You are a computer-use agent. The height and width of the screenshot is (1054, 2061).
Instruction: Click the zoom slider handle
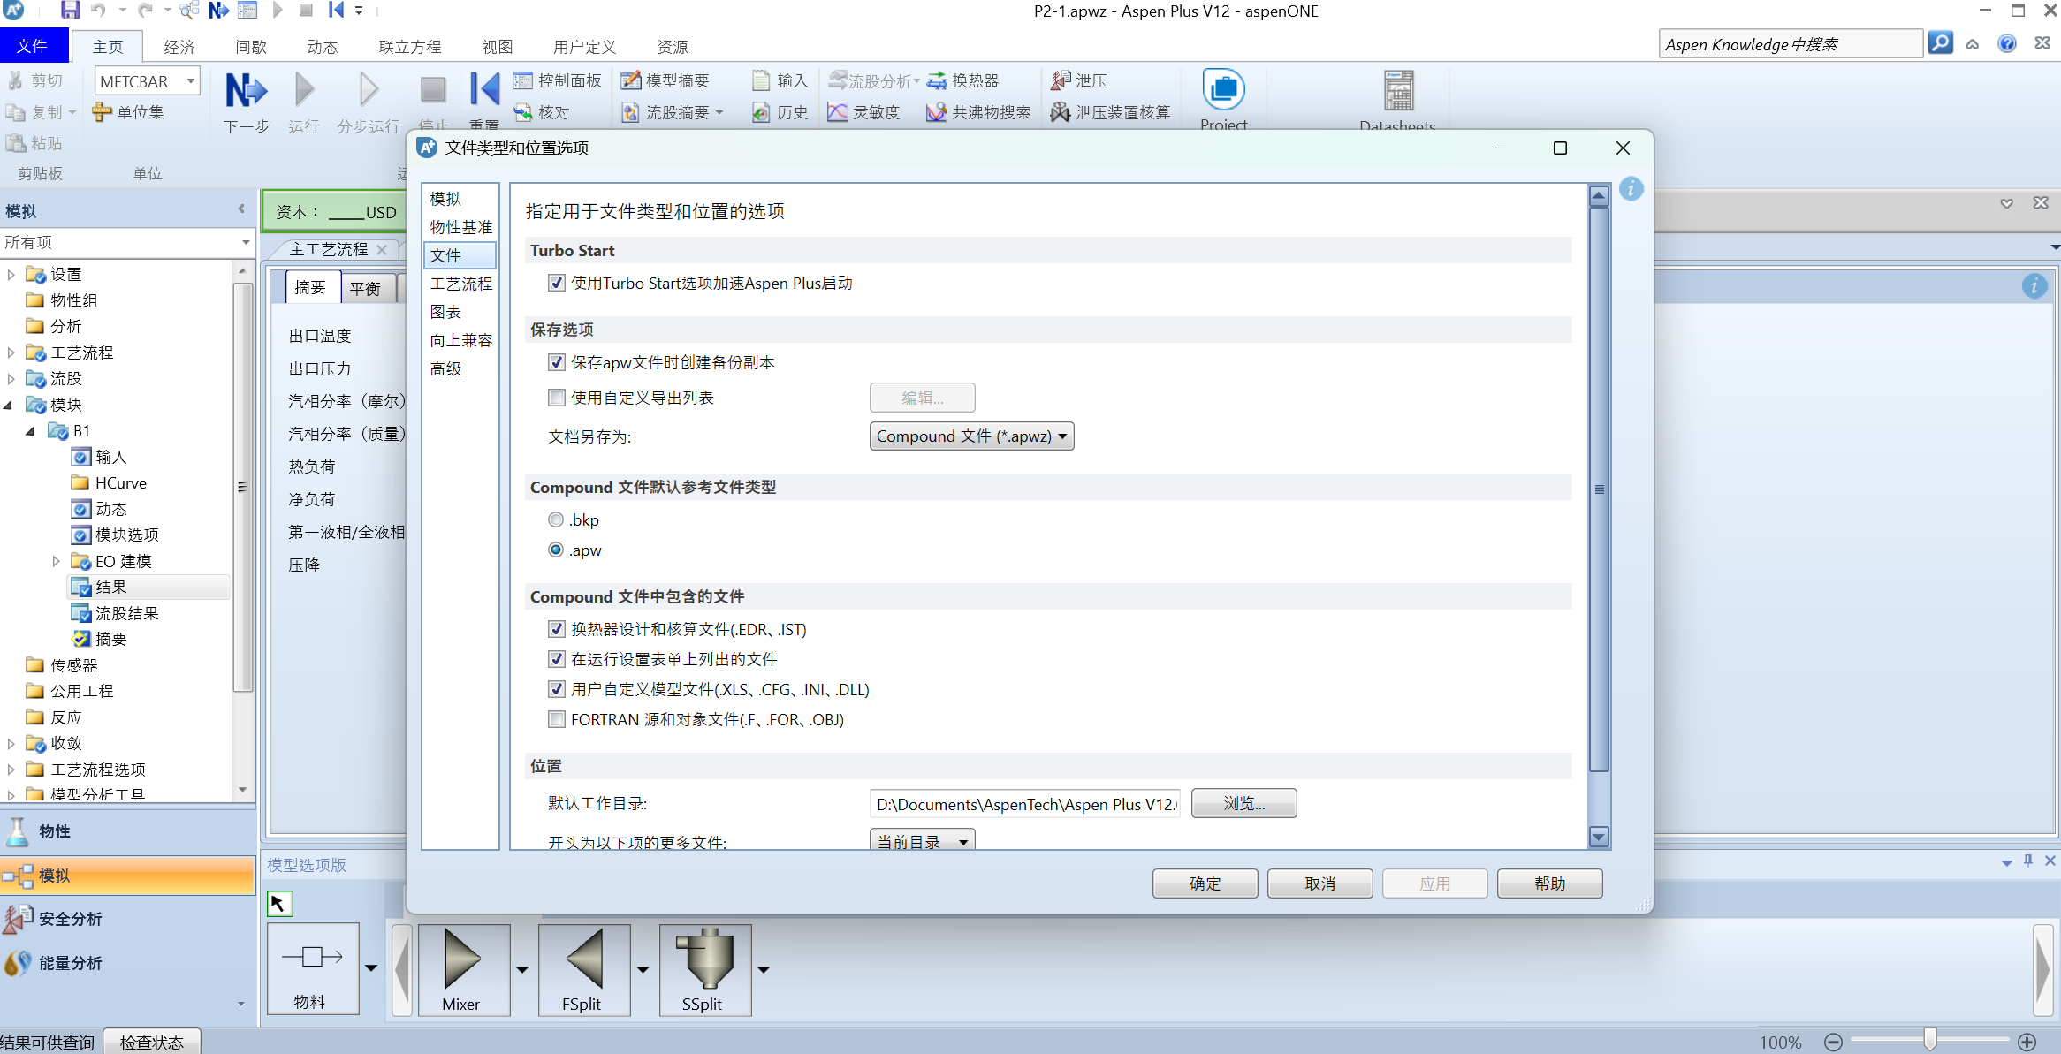1930,1041
